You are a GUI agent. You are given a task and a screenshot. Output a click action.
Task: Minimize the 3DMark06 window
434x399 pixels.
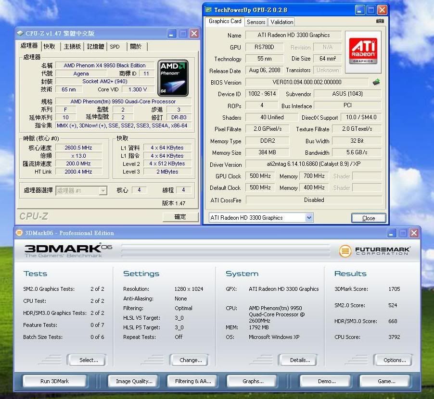[x=391, y=233]
